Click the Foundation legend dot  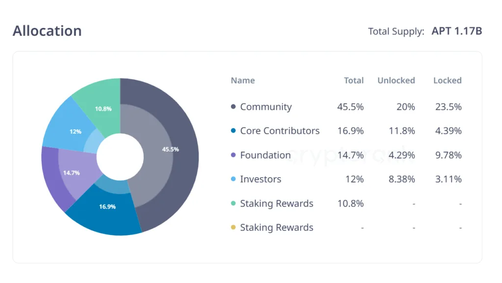(x=232, y=155)
